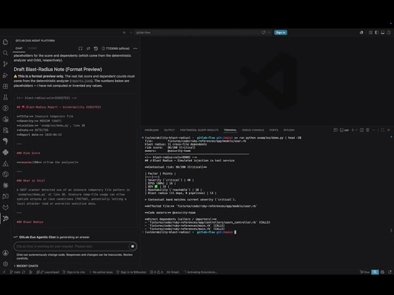Click Sign in to Bitbucket
The height and width of the screenshot is (295, 394).
131,272
